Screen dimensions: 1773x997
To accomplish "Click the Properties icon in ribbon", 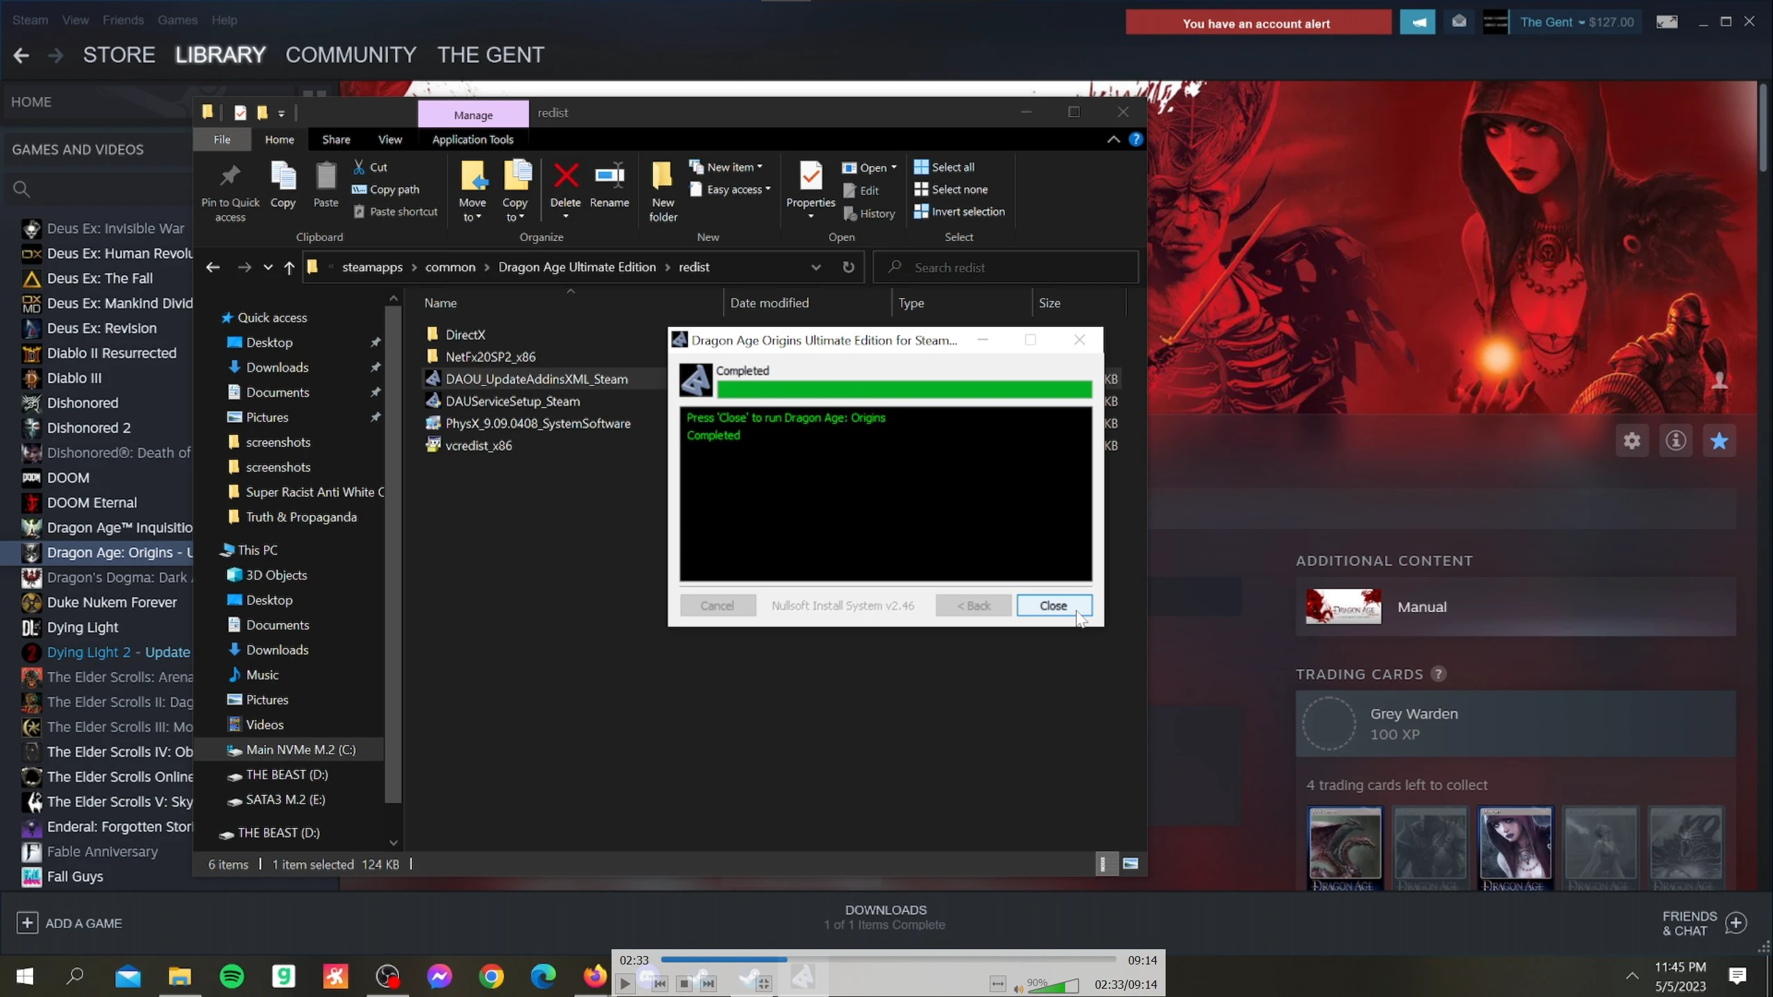I will 810,177.
